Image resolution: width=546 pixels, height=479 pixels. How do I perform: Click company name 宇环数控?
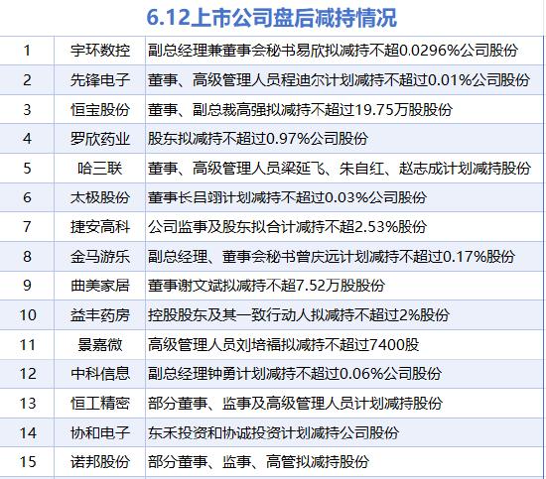[100, 51]
